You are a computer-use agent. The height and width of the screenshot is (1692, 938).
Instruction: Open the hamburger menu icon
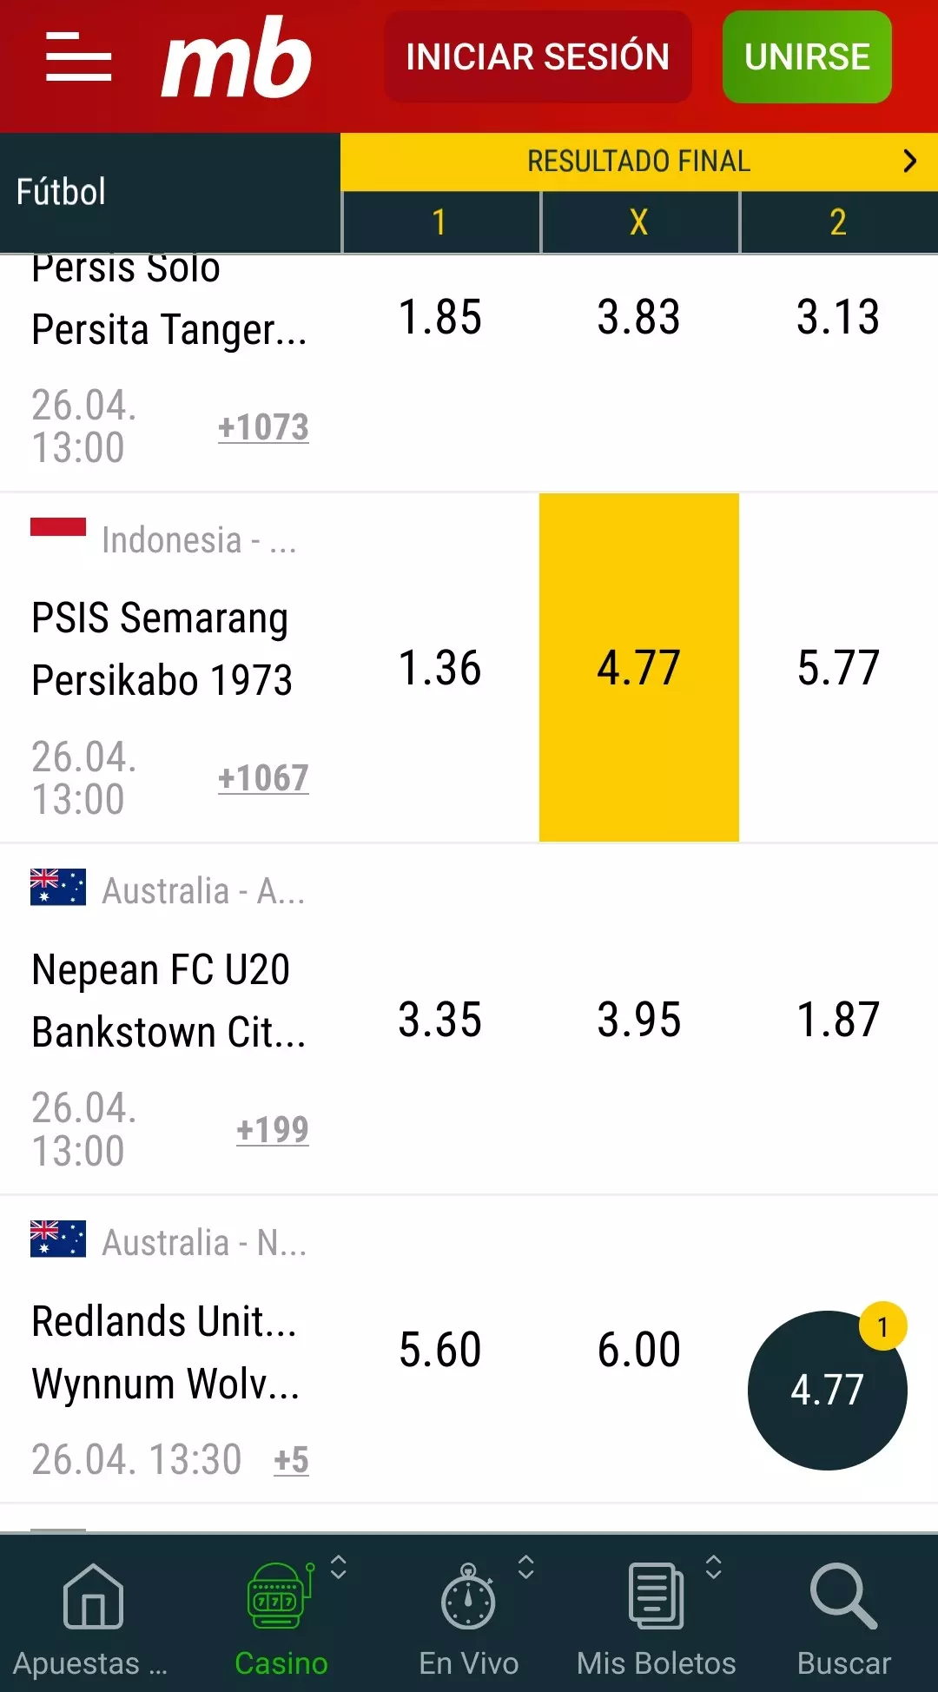[78, 56]
